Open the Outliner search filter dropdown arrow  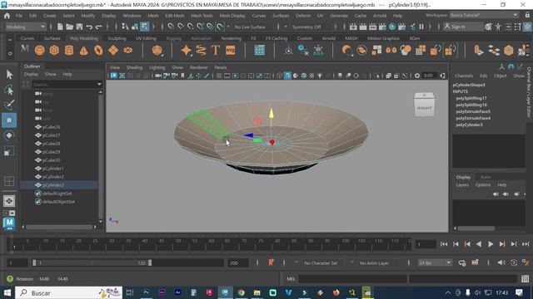tap(99, 84)
